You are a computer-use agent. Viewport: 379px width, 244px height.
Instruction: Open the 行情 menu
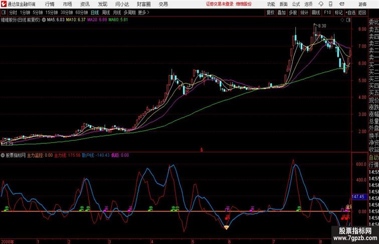point(50,4)
